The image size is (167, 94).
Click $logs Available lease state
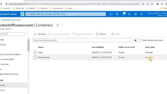[x=149, y=52]
